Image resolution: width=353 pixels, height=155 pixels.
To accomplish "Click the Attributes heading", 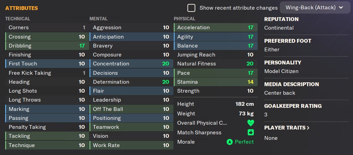I will (x=22, y=8).
